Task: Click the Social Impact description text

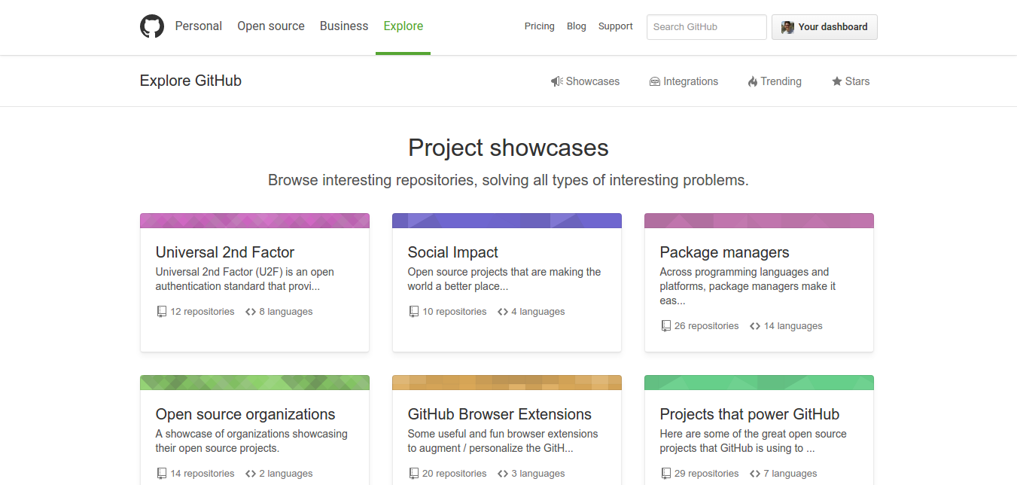Action: pos(504,279)
